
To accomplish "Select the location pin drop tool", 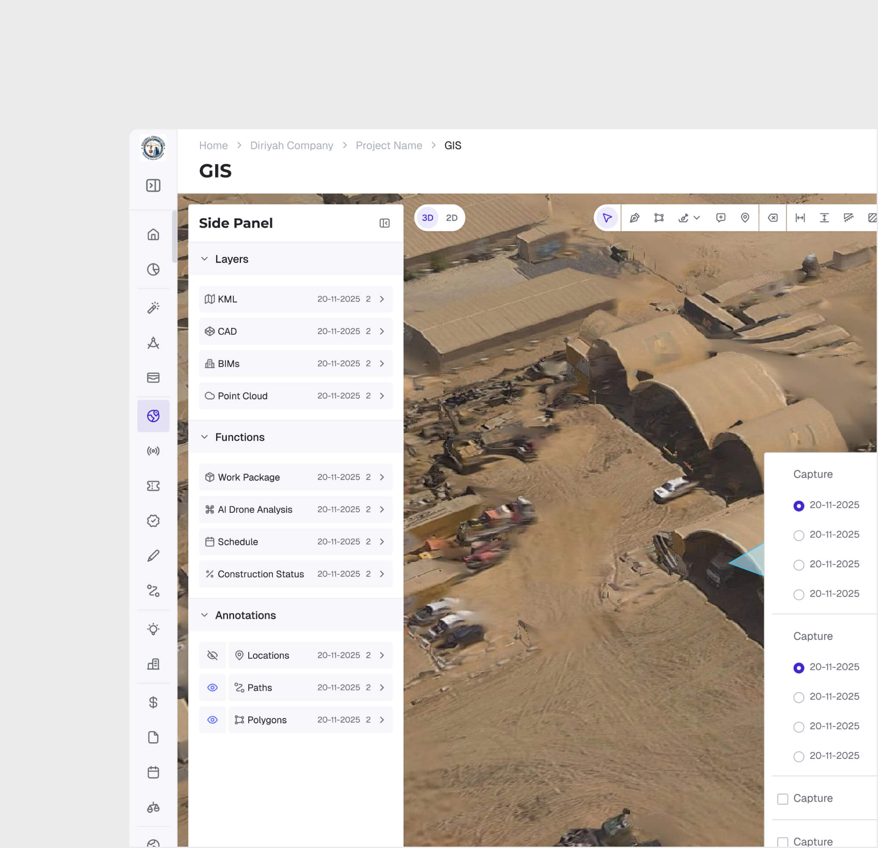I will tap(745, 218).
